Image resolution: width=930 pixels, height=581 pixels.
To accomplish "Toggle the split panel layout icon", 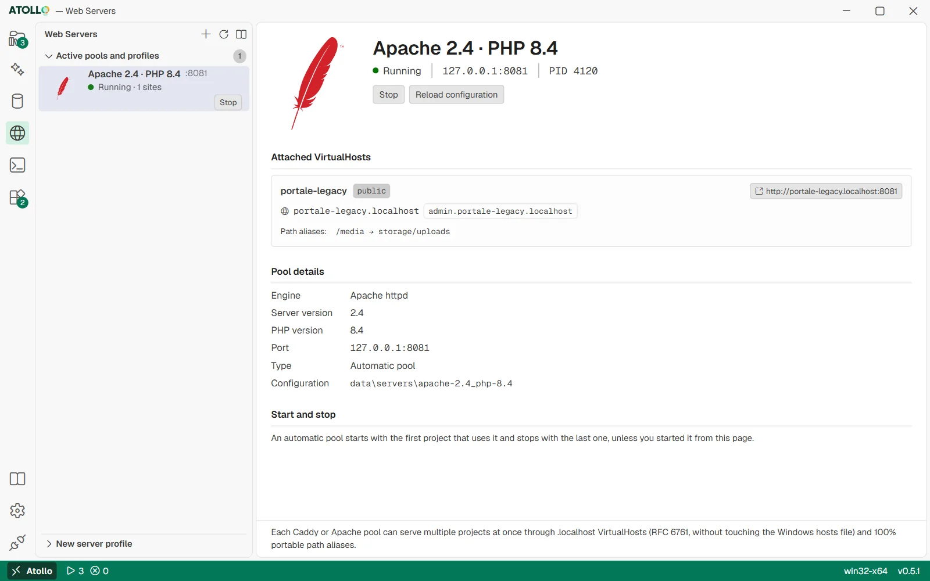I will pos(241,34).
